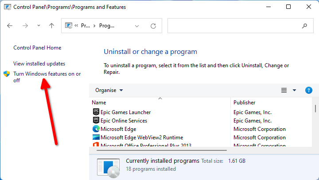
Task: Open the Recent locations dropdown chevron
Action: (39, 26)
